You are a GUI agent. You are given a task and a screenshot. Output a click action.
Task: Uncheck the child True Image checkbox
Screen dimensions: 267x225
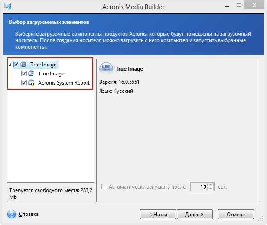pyautogui.click(x=24, y=74)
